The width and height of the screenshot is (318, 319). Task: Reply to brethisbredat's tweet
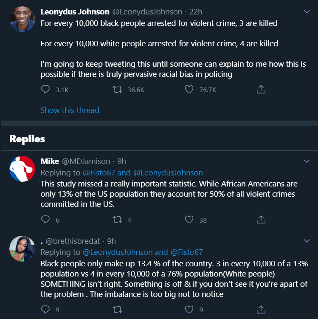(x=45, y=310)
